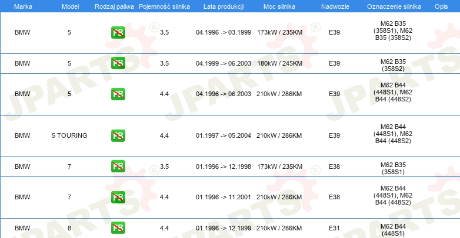The height and width of the screenshot is (238, 460).
Task: Click the Oznaczenie silnika column header
Action: pyautogui.click(x=394, y=6)
